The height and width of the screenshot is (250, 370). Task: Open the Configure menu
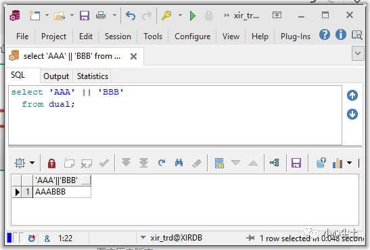[x=192, y=36]
